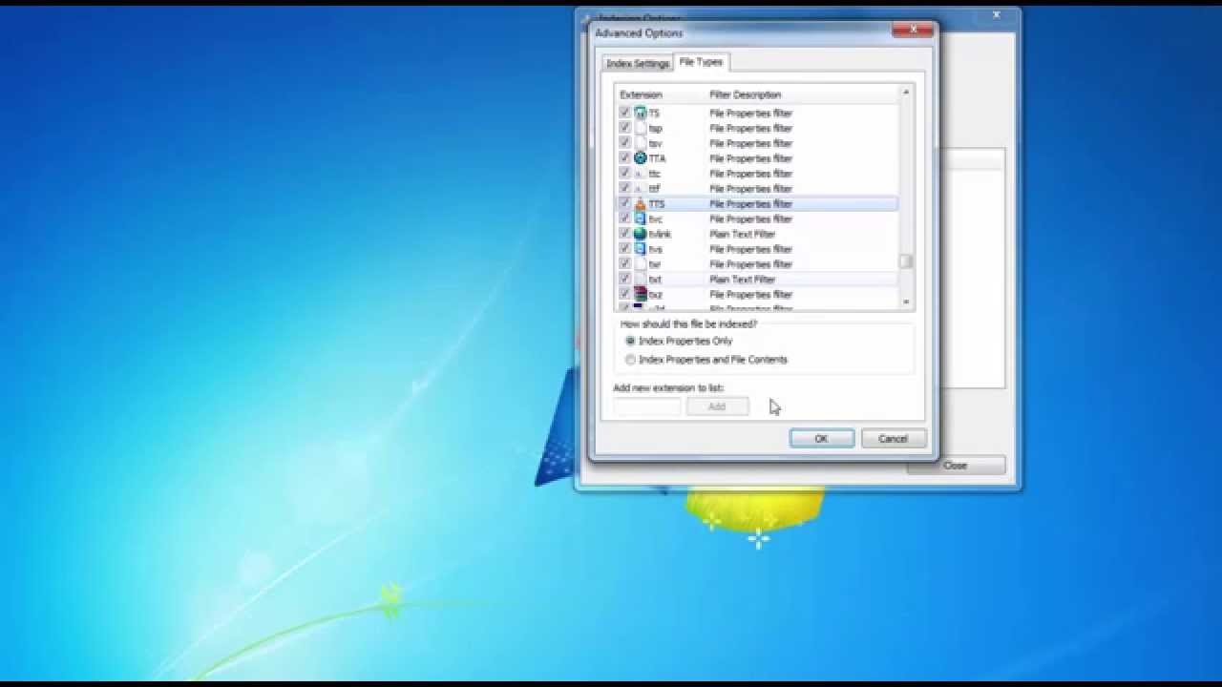Click the tvs file type icon
The height and width of the screenshot is (687, 1222).
click(x=640, y=249)
